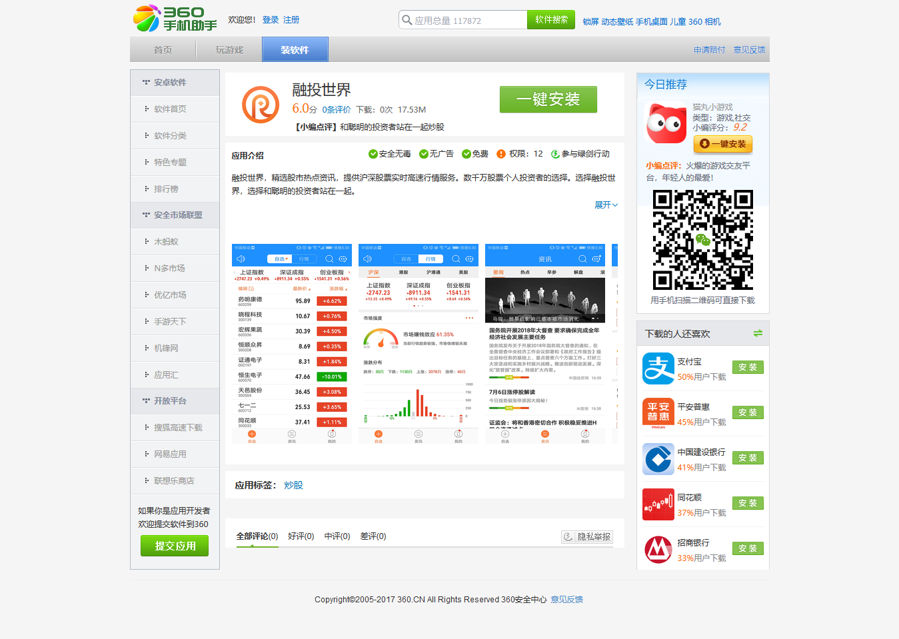Open the 平安普惠 app icon
Image resolution: width=899 pixels, height=639 pixels.
(658, 414)
